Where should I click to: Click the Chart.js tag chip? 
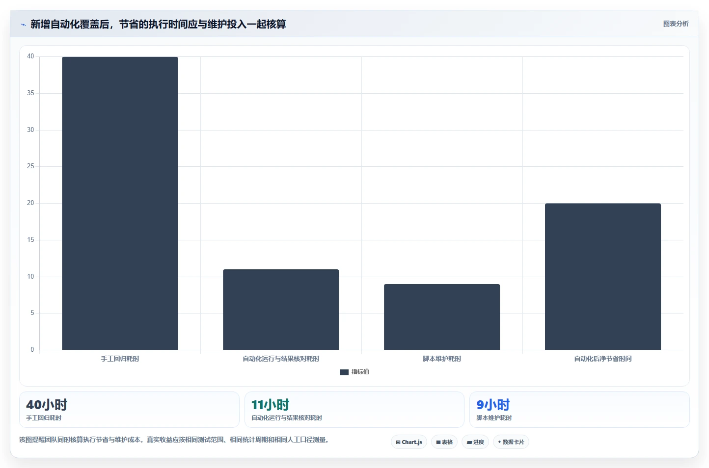[x=409, y=442]
